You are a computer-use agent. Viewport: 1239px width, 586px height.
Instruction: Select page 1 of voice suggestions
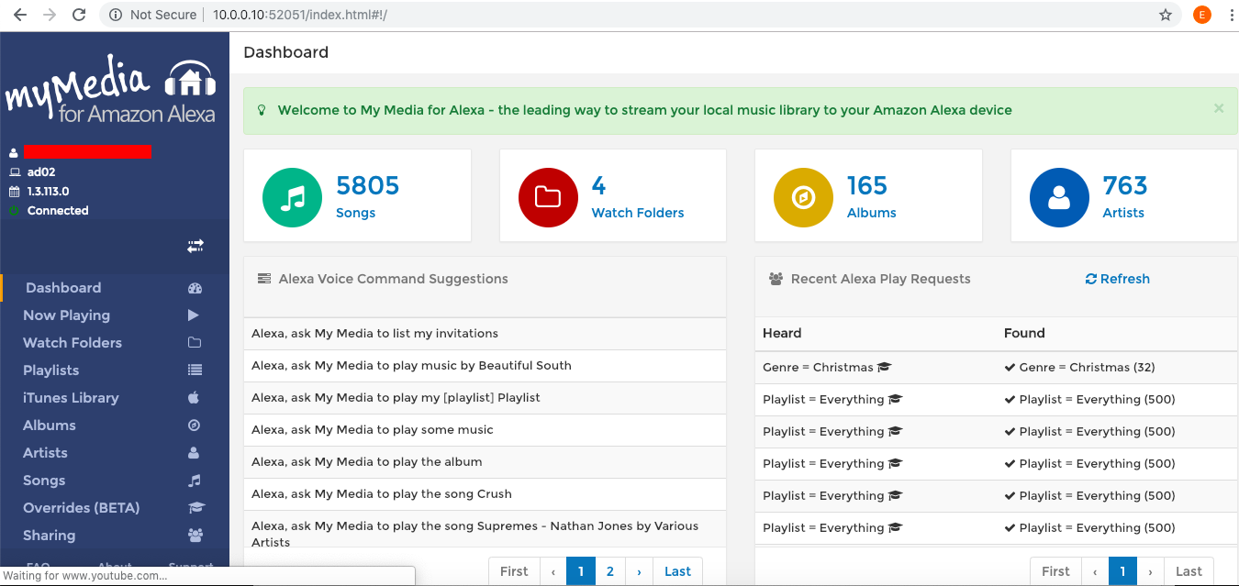coord(580,571)
